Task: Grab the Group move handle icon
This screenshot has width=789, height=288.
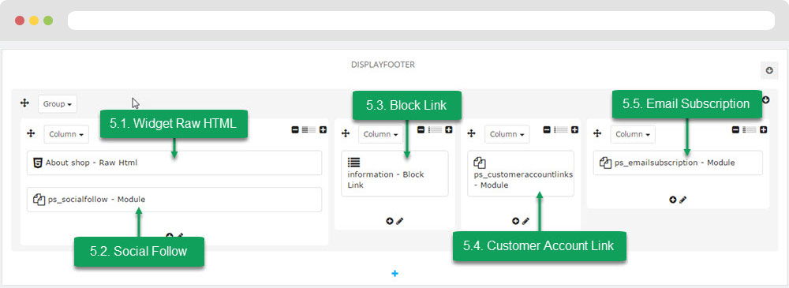Action: (x=24, y=103)
